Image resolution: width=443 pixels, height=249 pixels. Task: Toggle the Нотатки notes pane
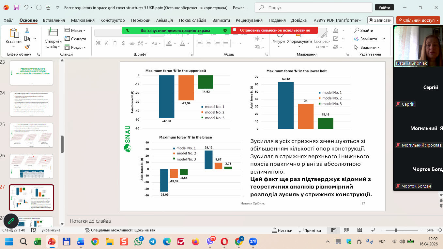(x=282, y=230)
